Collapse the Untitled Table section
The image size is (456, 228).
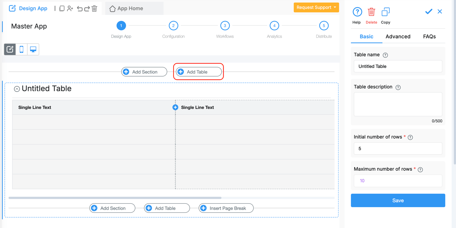(x=17, y=89)
